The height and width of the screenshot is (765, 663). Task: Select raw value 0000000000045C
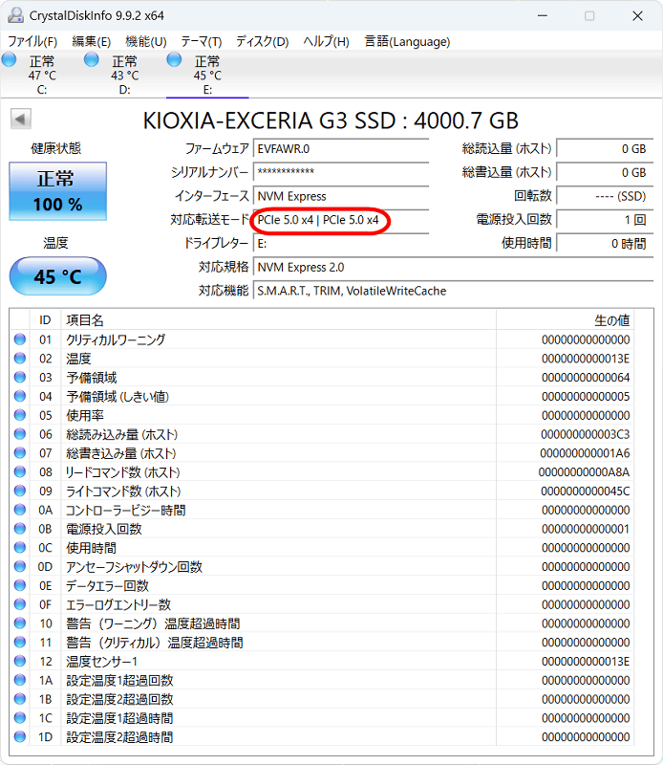tap(585, 492)
